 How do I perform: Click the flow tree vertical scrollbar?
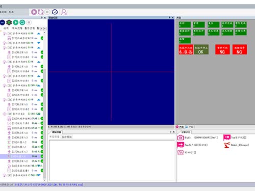[x=44, y=106]
